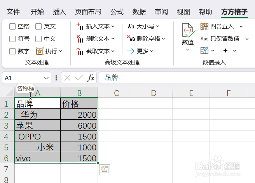This screenshot has width=255, height=183.
Task: Check the 数字 checkbox
Action: point(12,51)
